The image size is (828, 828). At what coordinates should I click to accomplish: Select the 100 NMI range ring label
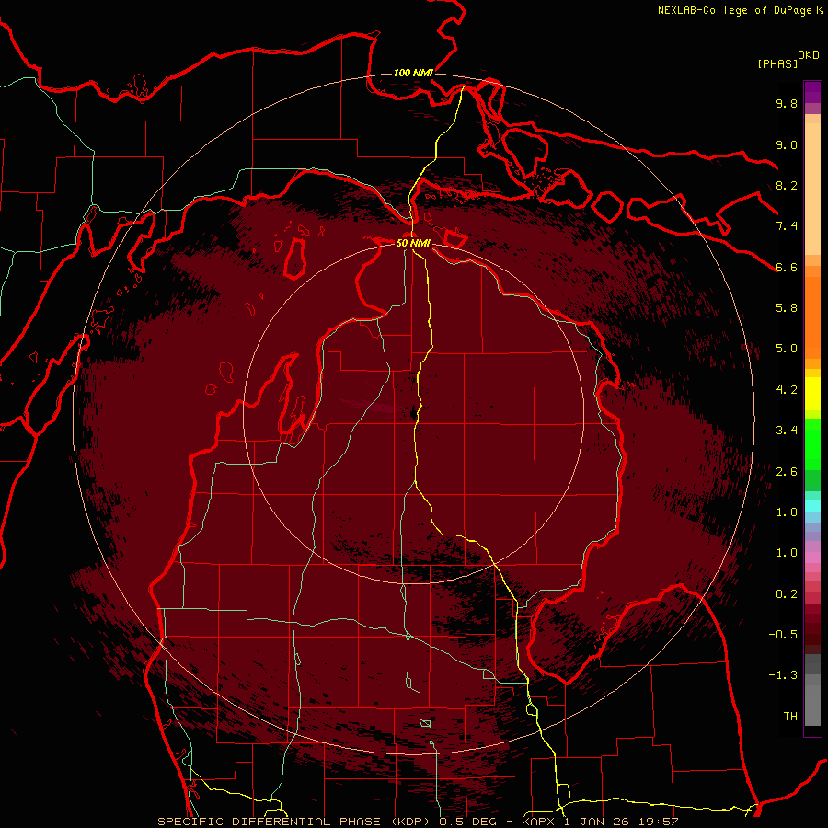[x=413, y=73]
